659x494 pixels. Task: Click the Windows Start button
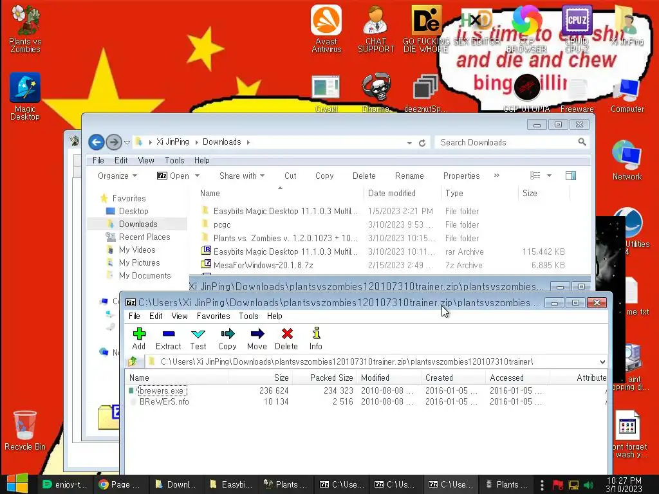tap(17, 484)
